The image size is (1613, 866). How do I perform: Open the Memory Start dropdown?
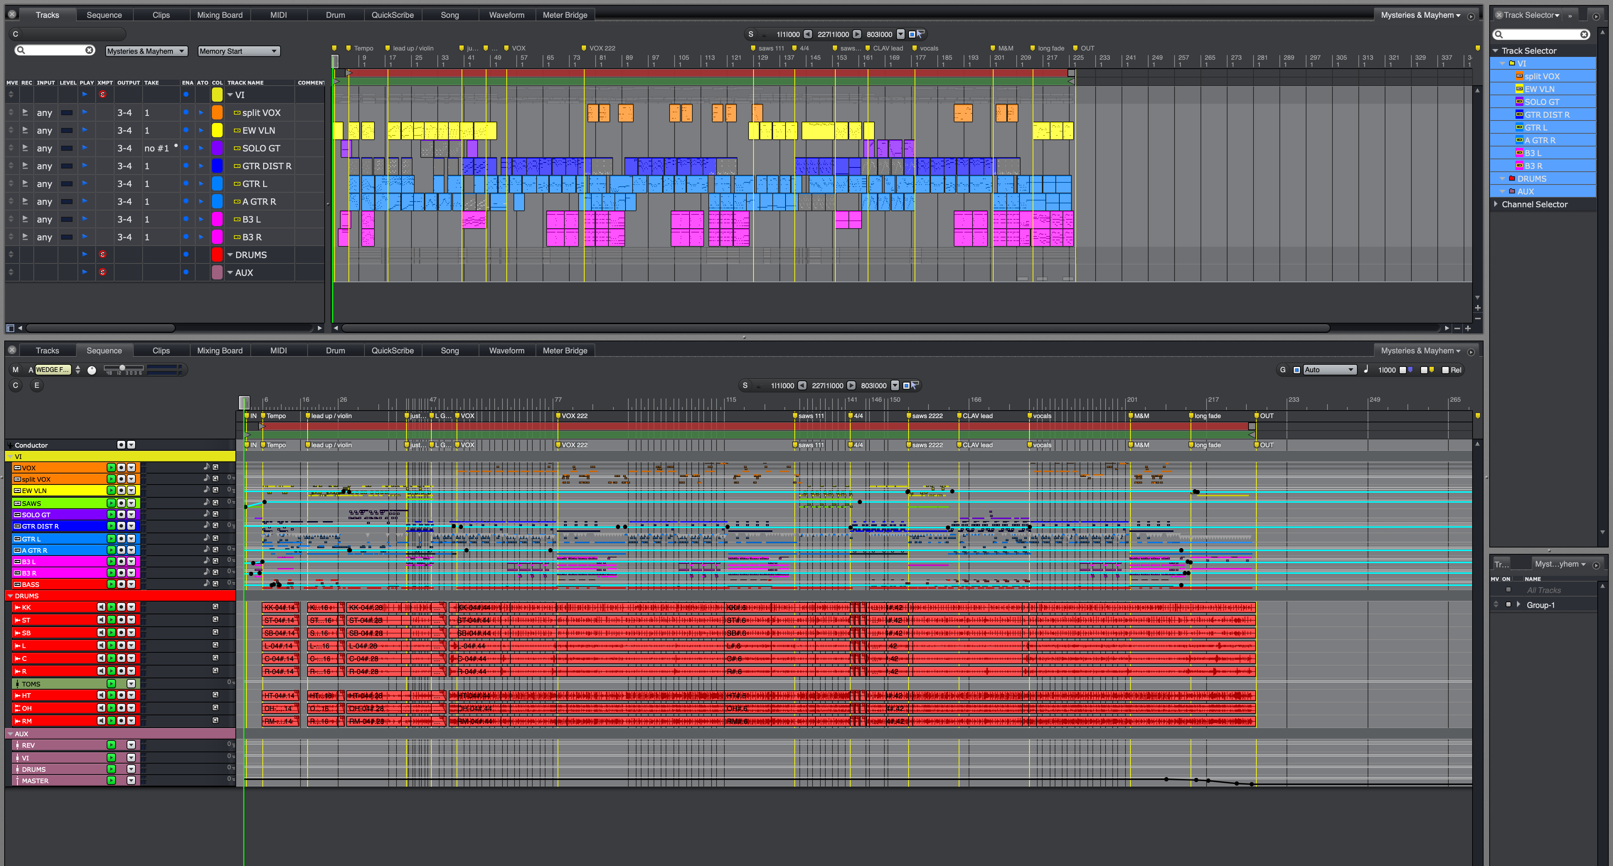pyautogui.click(x=239, y=51)
